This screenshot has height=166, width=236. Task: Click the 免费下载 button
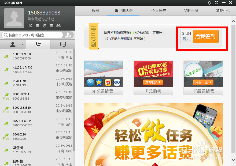pyautogui.click(x=203, y=82)
